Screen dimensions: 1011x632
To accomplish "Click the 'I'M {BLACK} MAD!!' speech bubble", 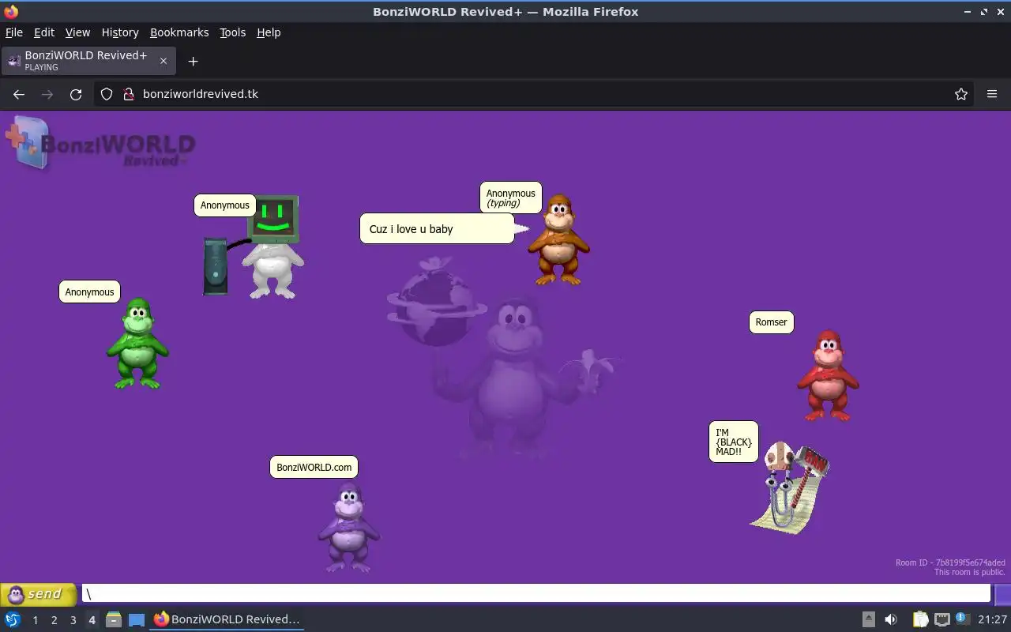I will [734, 442].
